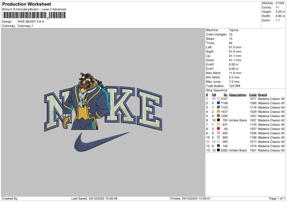Click the Color changes value 12

pos(231,34)
